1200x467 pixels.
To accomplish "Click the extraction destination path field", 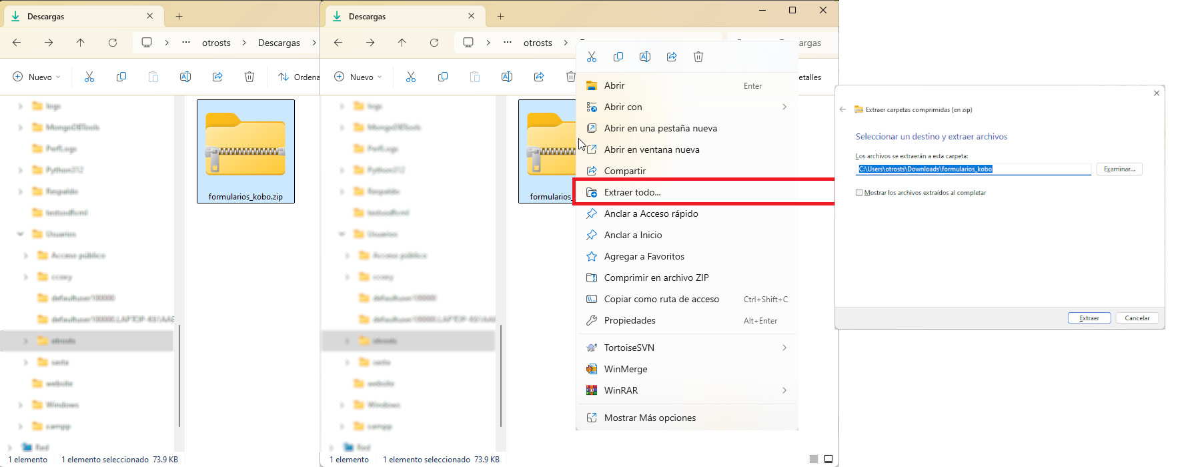I will coord(973,169).
